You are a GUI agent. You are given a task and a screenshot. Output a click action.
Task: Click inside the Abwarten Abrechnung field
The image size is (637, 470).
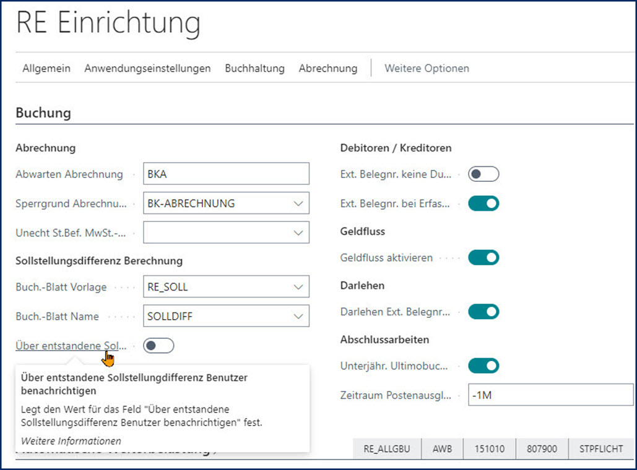(x=226, y=174)
